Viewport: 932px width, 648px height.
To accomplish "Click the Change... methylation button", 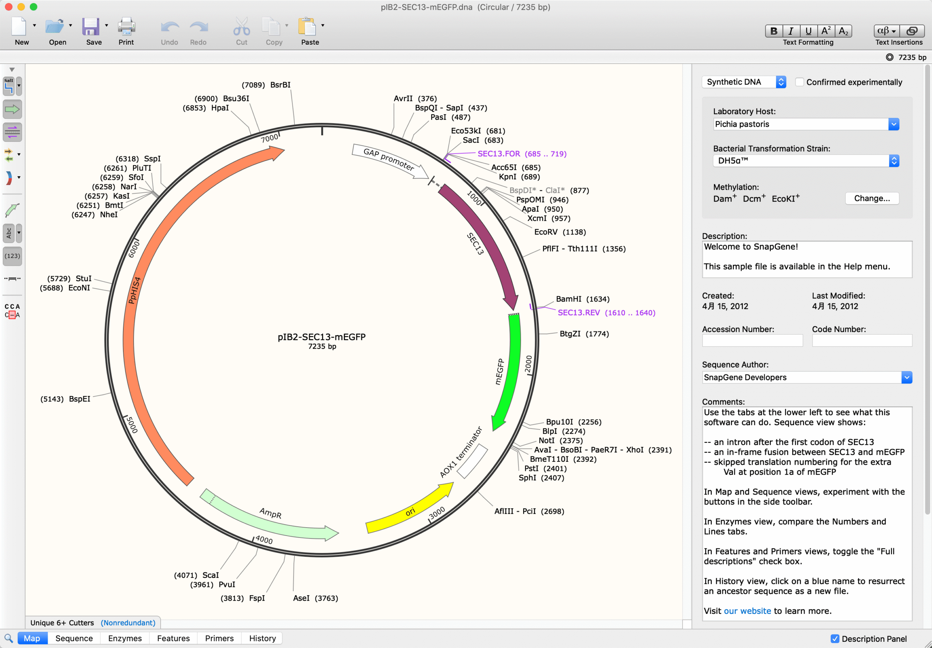I will [x=872, y=198].
